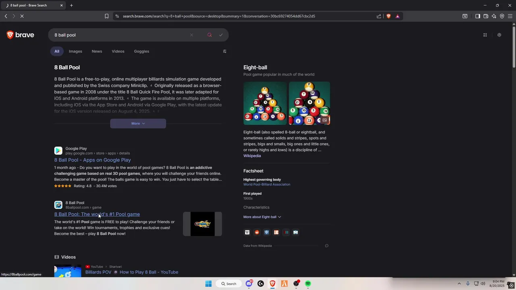The image size is (516, 290).
Task: Open '8 Ball Pool: The world's #1 Pool game' link
Action: pos(97,214)
